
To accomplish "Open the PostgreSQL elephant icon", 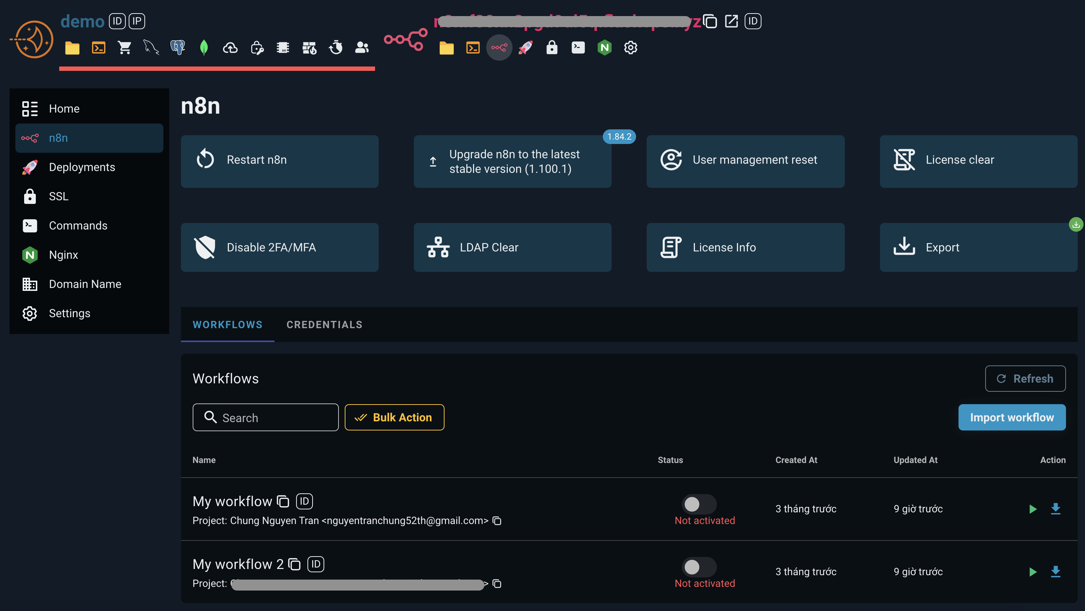I will pos(177,48).
